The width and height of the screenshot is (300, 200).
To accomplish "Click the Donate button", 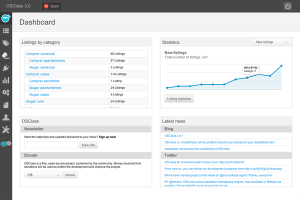I will 70,175.
